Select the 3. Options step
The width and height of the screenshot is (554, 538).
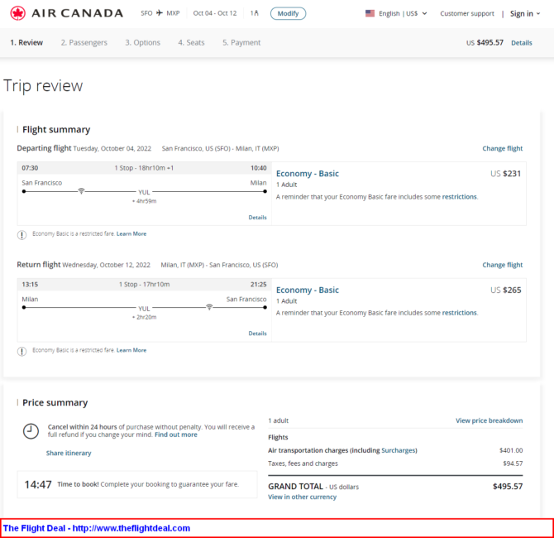pos(142,42)
